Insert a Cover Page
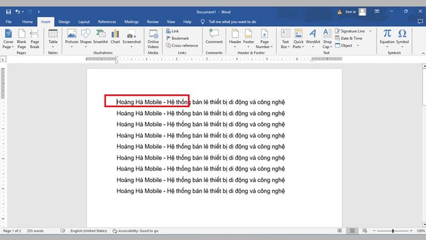 click(x=8, y=39)
